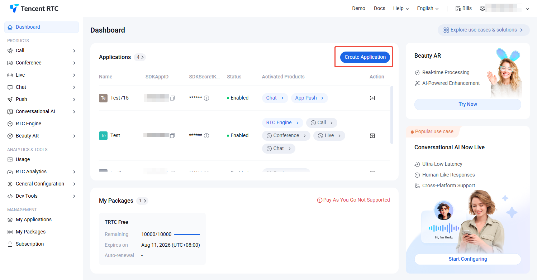Expand the Dev Tools submenu chevron
This screenshot has width=537, height=280.
click(74, 196)
